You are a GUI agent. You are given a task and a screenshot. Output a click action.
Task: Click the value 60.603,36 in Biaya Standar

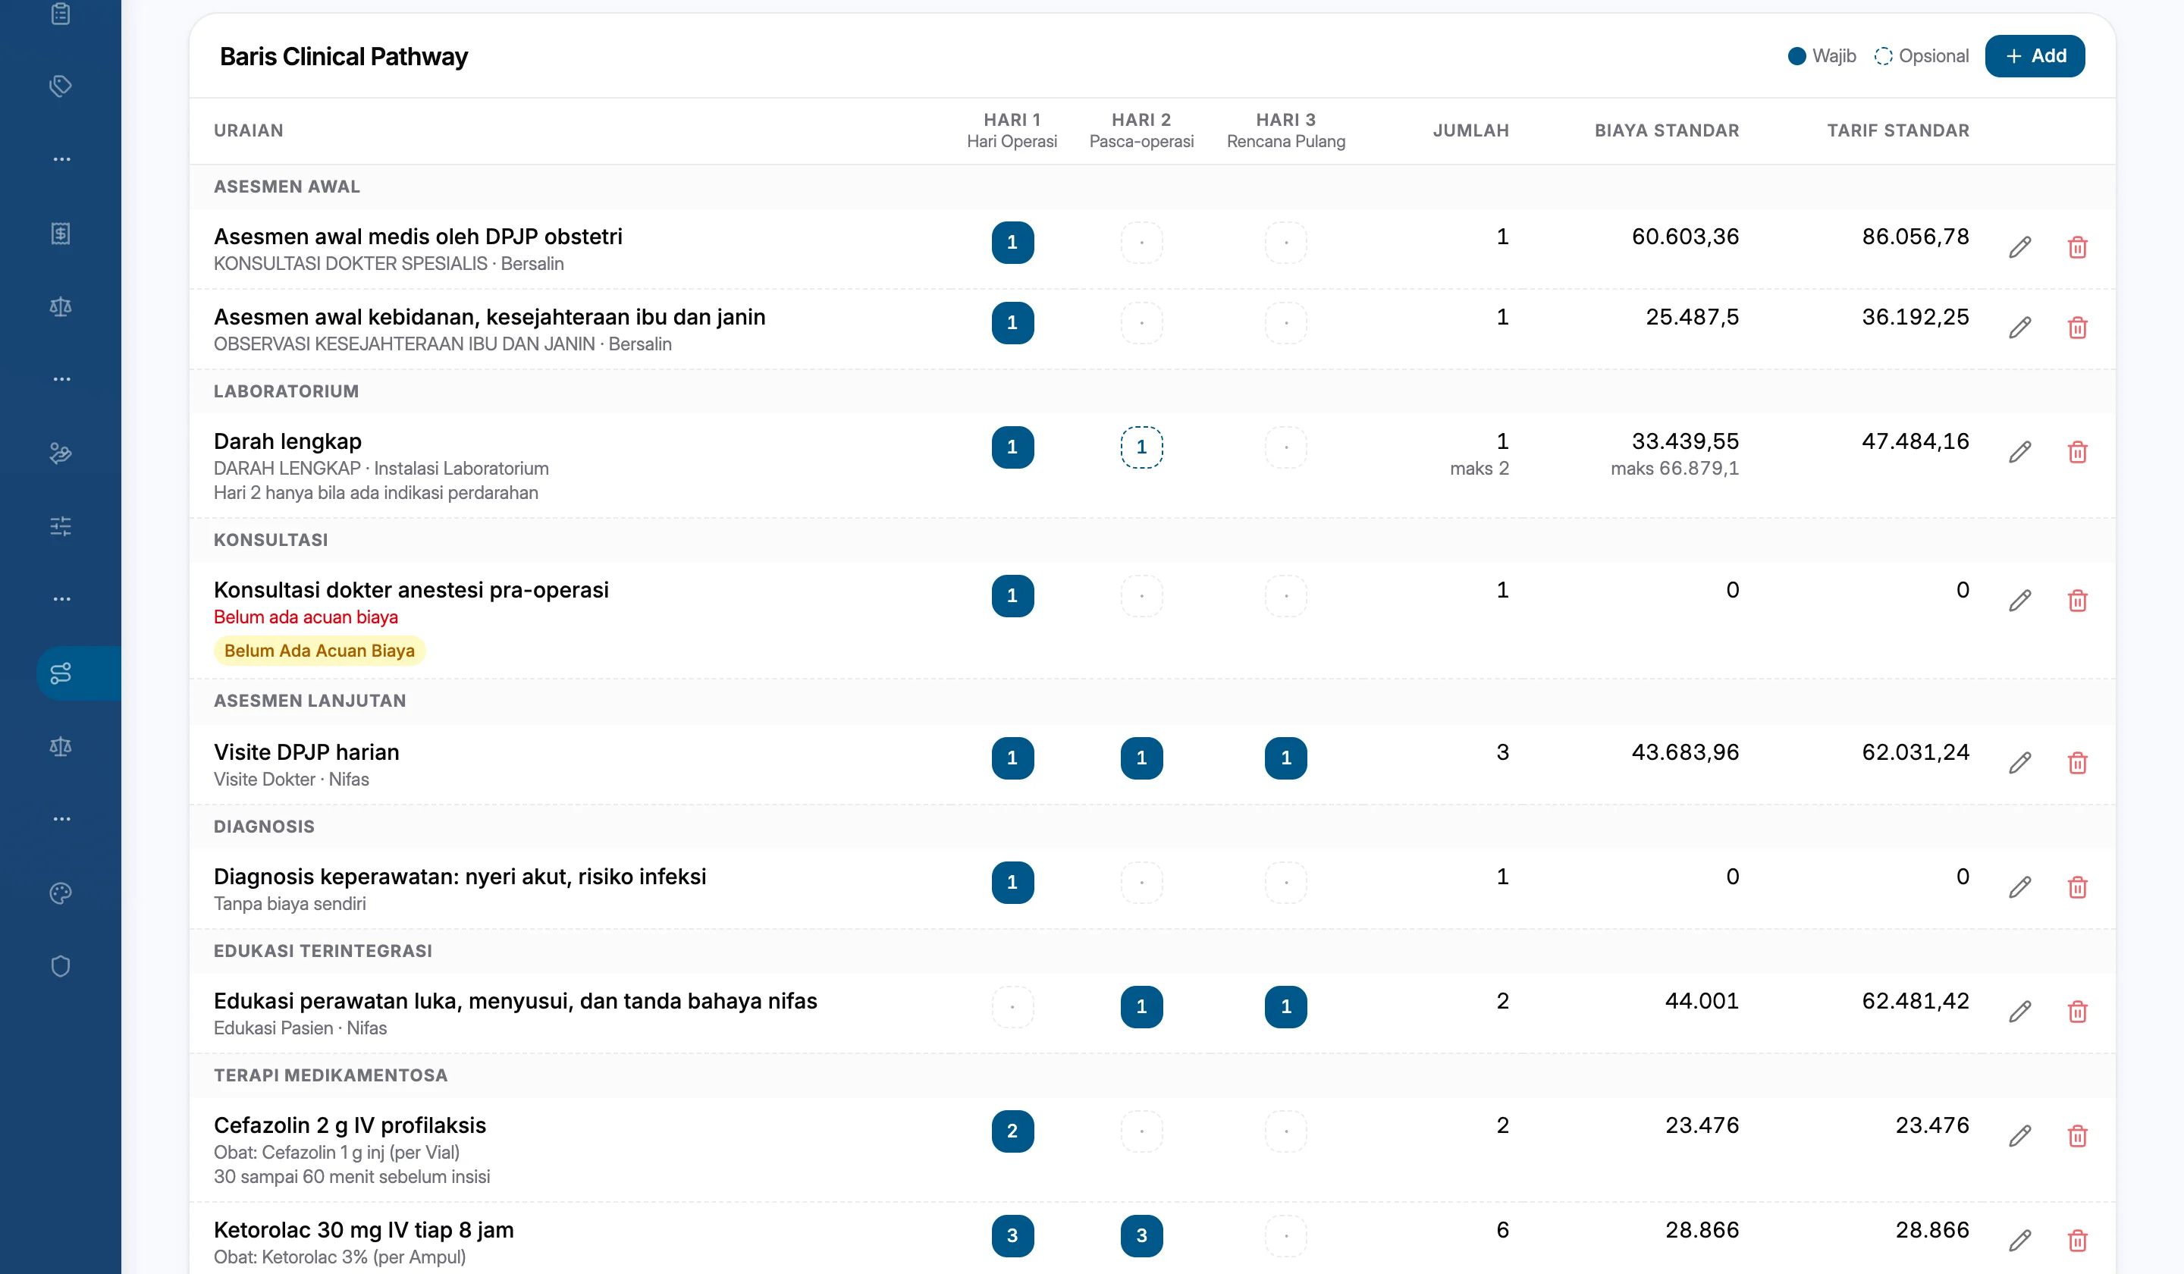(x=1685, y=237)
